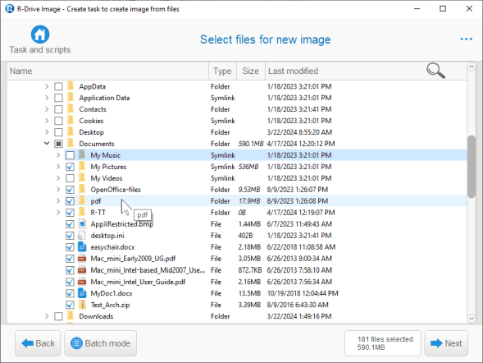Go Back to the previous step
Image resolution: width=483 pixels, height=363 pixels.
coord(38,343)
